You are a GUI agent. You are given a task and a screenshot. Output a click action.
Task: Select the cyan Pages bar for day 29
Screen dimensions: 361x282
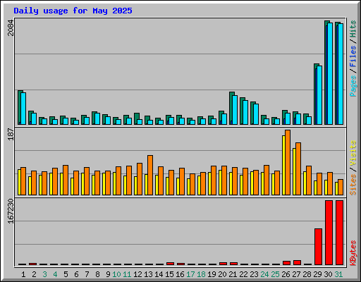point(319,95)
